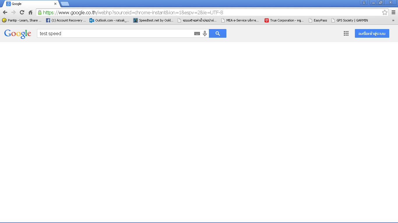Open the Chrome hamburger menu
The height and width of the screenshot is (223, 398).
[x=393, y=12]
